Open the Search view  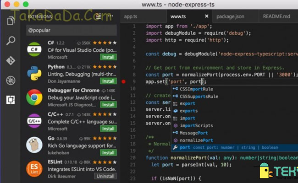click(11, 41)
